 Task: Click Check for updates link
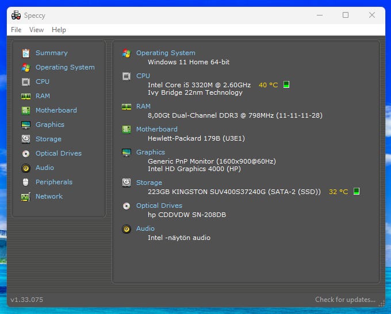[x=345, y=300]
